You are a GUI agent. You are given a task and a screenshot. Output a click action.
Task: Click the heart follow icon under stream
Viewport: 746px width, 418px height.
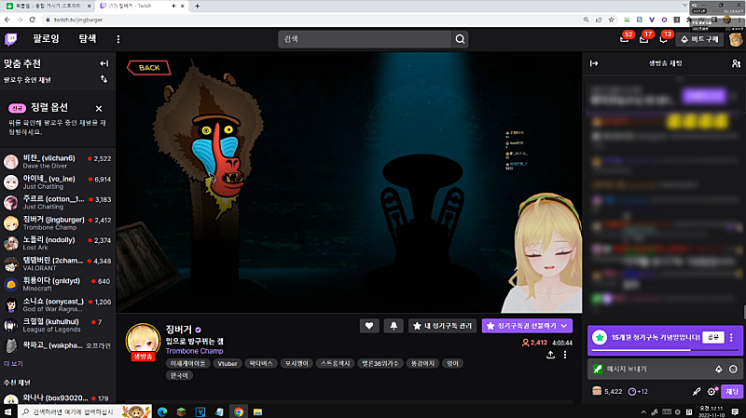tap(370, 326)
